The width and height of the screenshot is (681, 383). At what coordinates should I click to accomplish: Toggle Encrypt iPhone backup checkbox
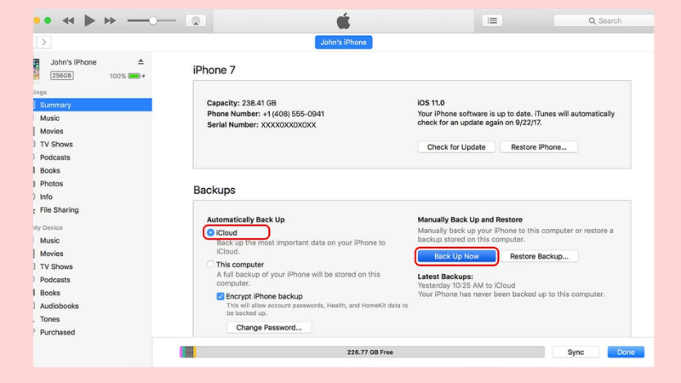pyautogui.click(x=220, y=296)
